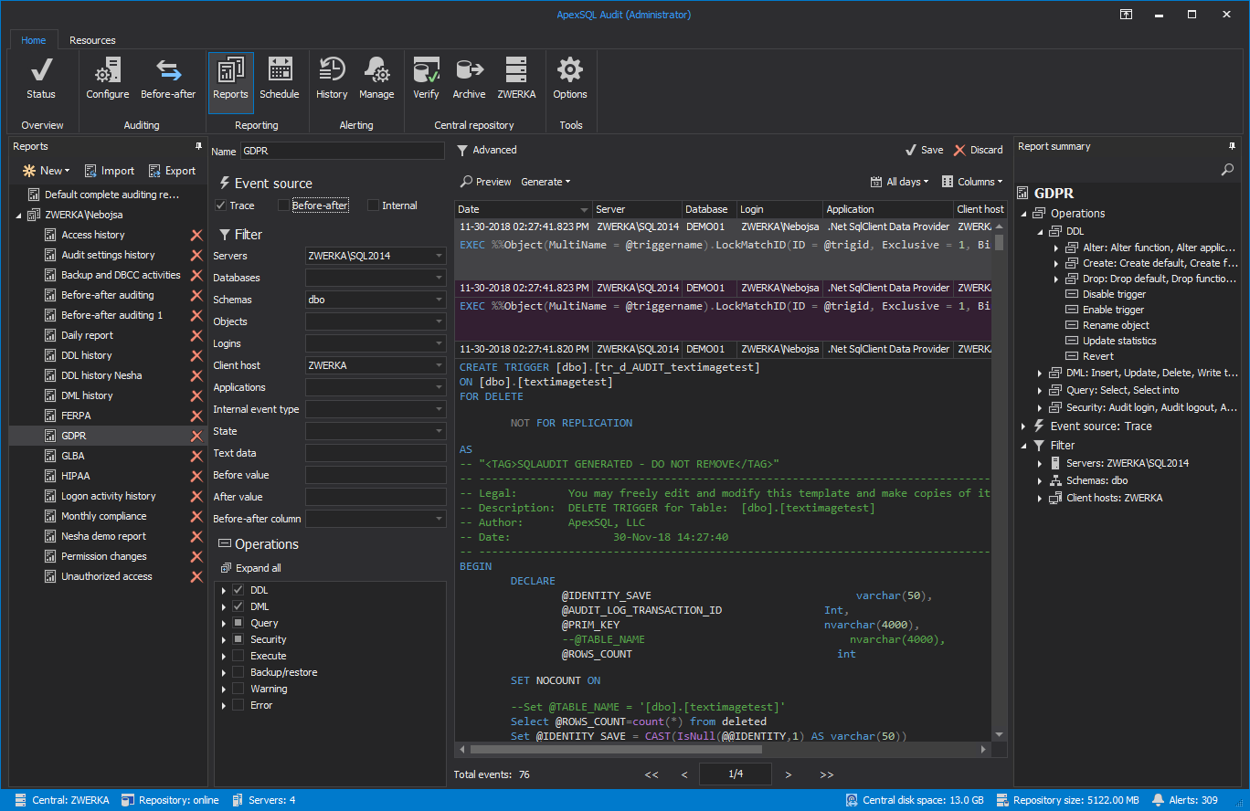
Task: Save the GDPR report changes
Action: (924, 150)
